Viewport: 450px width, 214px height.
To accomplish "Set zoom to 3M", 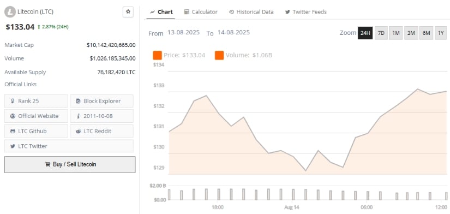I will 411,33.
